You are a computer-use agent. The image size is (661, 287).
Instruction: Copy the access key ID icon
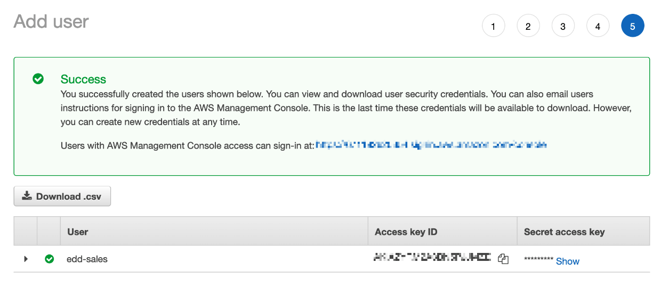click(x=503, y=259)
